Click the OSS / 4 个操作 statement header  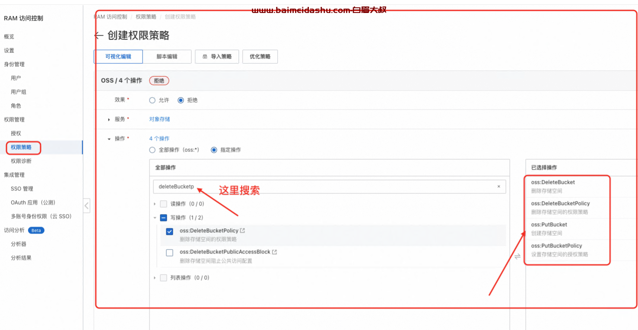[x=121, y=80]
